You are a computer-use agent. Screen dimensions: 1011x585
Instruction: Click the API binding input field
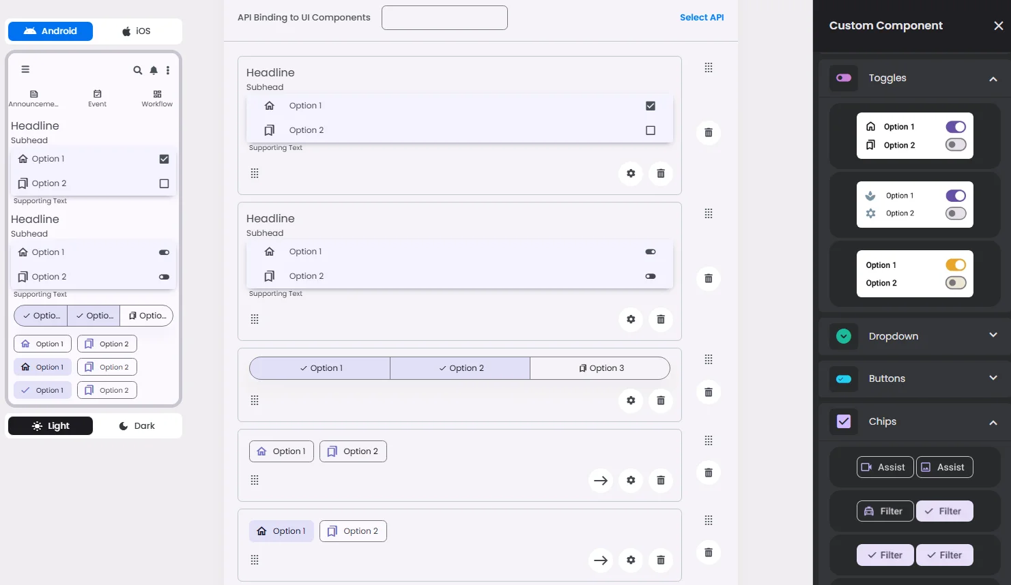tap(444, 18)
